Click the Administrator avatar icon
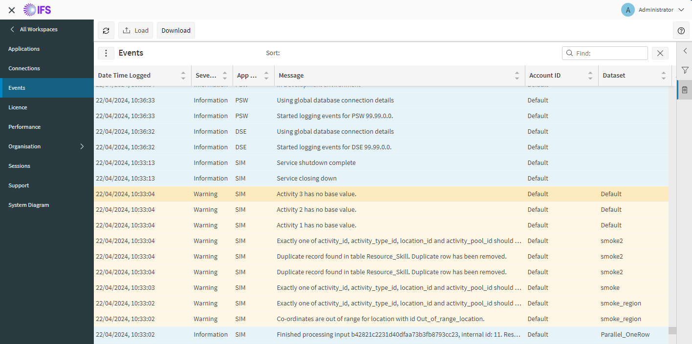This screenshot has width=692, height=344. (628, 10)
